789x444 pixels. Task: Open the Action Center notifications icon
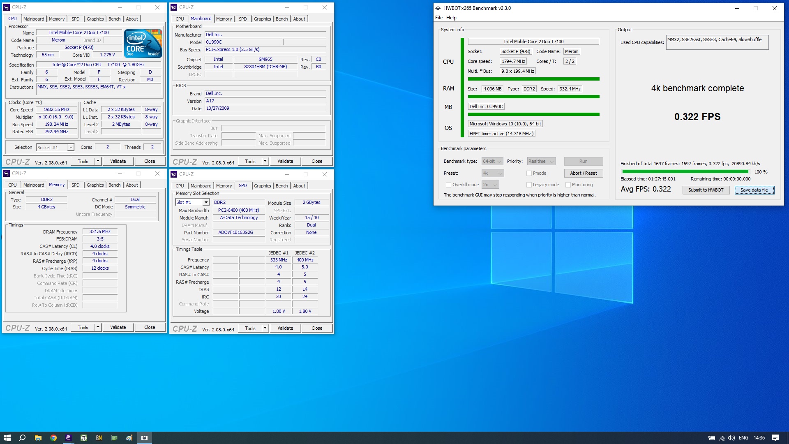(775, 438)
